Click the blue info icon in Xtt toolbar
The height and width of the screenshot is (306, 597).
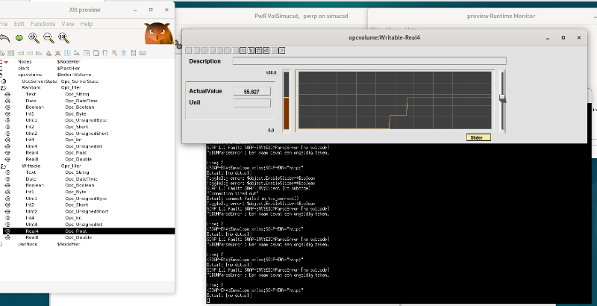click(x=67, y=53)
